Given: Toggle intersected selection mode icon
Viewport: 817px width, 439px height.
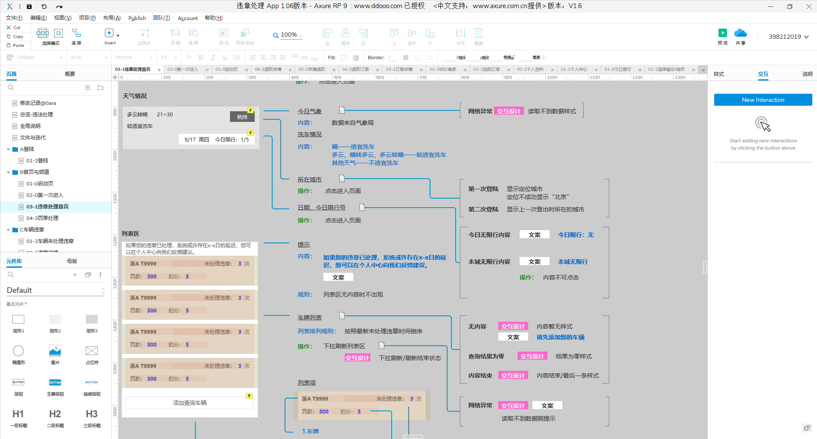Looking at the screenshot, I should coord(42,33).
